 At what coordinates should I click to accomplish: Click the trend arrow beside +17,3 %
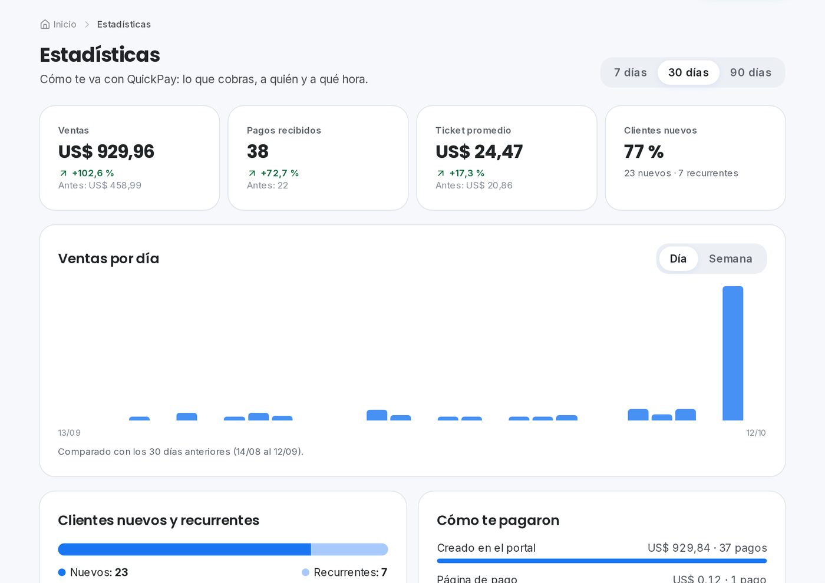(x=440, y=173)
